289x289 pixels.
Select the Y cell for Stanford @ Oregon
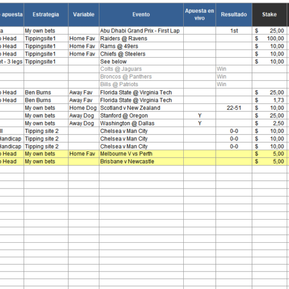click(199, 116)
